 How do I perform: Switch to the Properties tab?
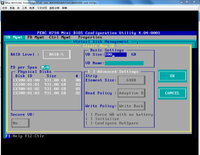[x=90, y=37]
